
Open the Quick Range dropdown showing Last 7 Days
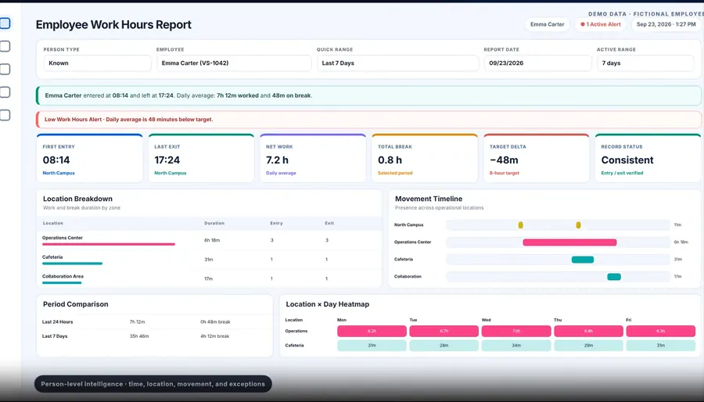(x=398, y=63)
